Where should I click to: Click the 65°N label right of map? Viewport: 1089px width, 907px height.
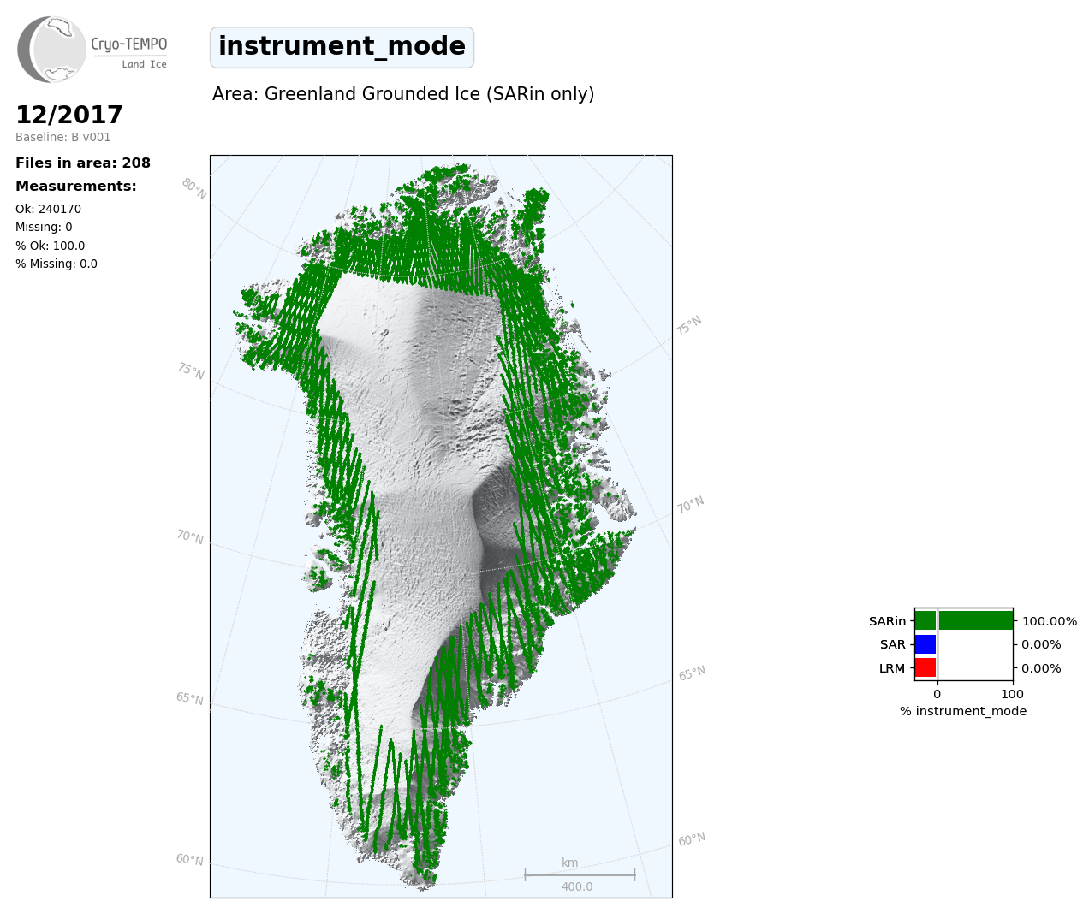(692, 673)
